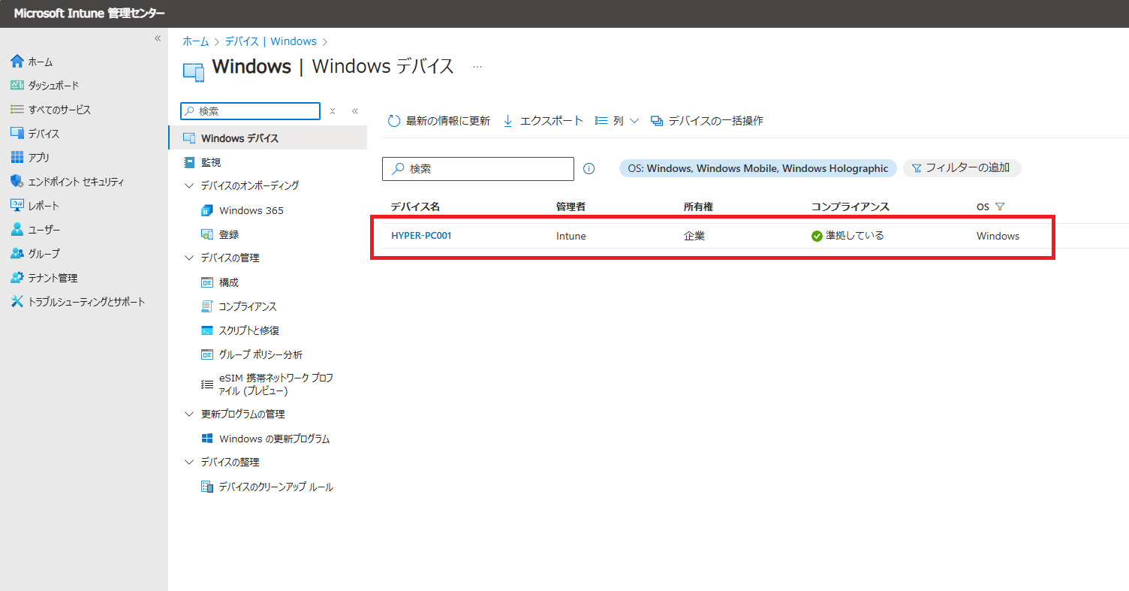The image size is (1129, 591).
Task: Click 最新の情報に更新 refresh button
Action: (x=439, y=121)
